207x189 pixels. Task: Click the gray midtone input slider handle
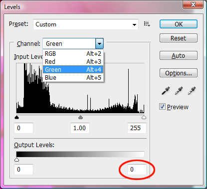80,117
